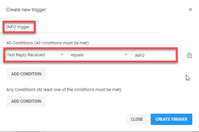Add a condition under Any Conditions

click(26, 101)
